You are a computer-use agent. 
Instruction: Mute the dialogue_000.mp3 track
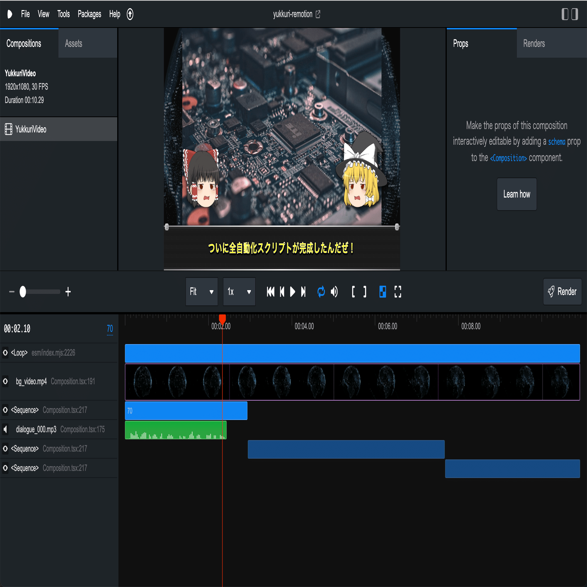click(5, 429)
